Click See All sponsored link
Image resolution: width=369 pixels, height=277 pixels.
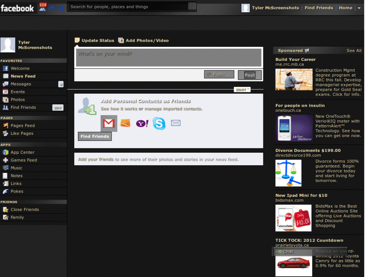click(354, 51)
